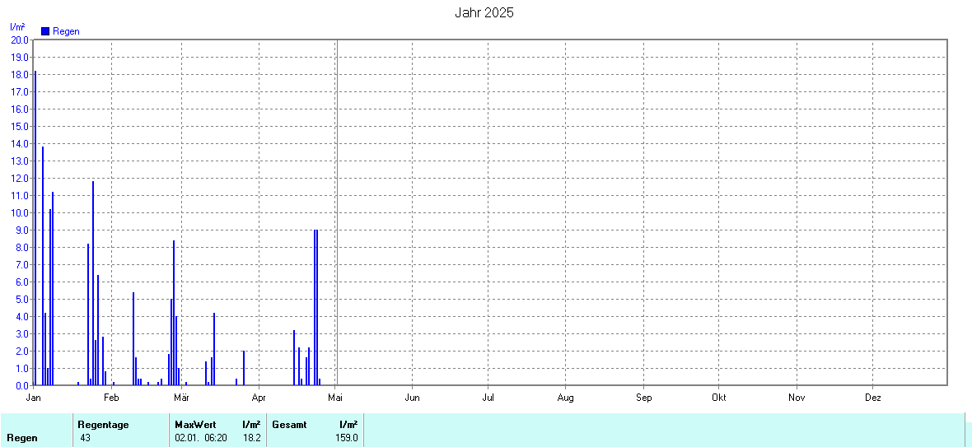Click the 'Mär' month label
Viewport: 972px width, 447px height.
[181, 398]
